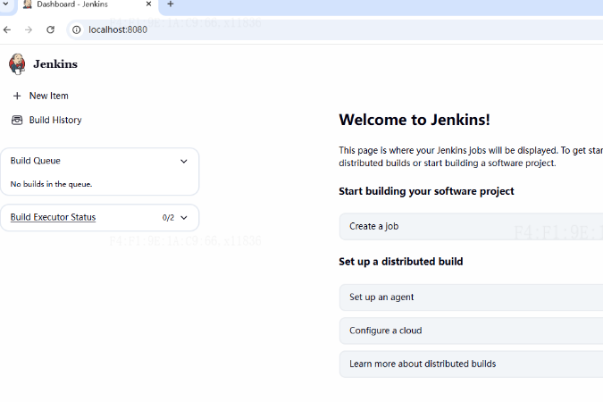Collapse the Build Queue panel chevron
Viewport: 603px width, 402px height.
point(184,161)
